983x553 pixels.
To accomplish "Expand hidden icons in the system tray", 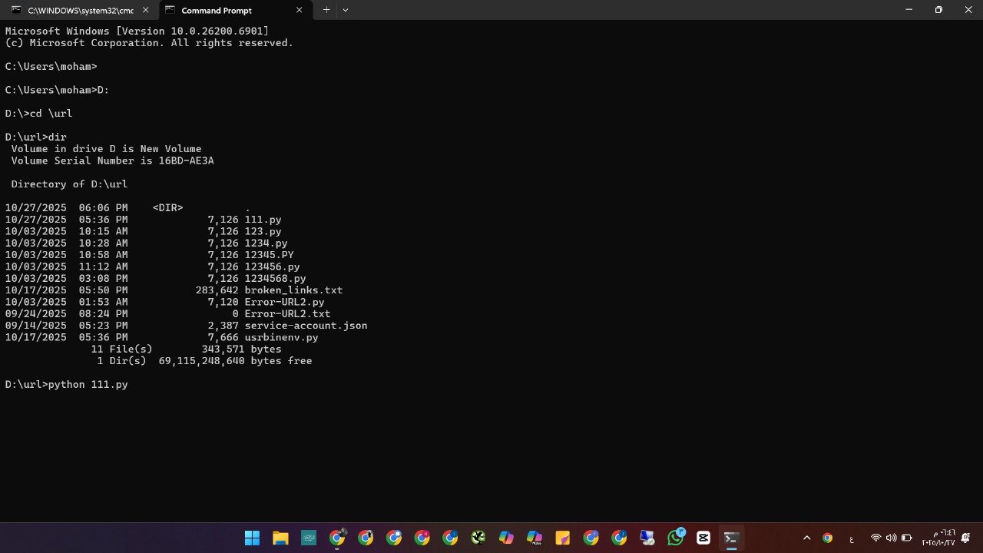I will 806,538.
